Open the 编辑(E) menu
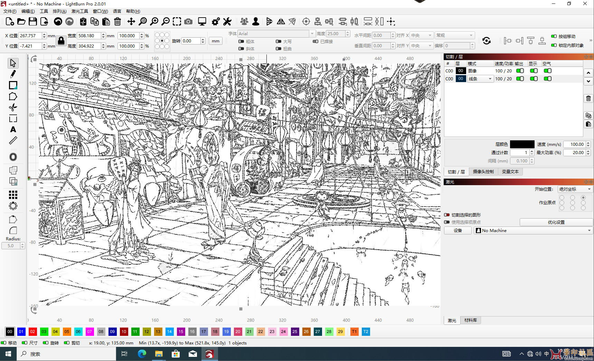This screenshot has width=594, height=361. pos(28,11)
